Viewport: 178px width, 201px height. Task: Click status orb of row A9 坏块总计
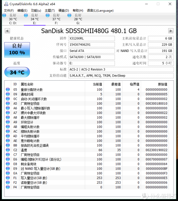click(x=8, y=122)
